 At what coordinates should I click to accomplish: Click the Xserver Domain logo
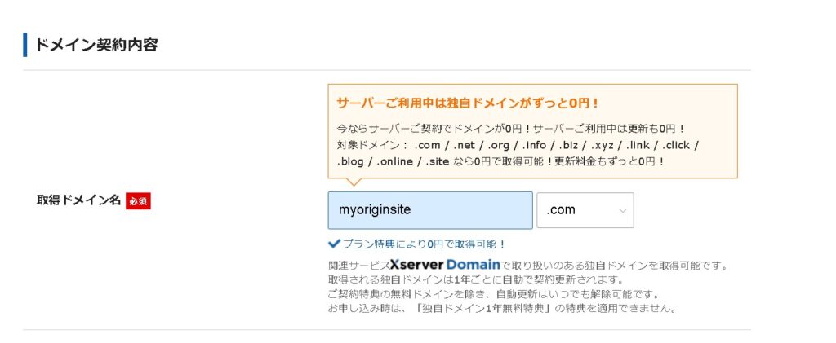(x=444, y=265)
